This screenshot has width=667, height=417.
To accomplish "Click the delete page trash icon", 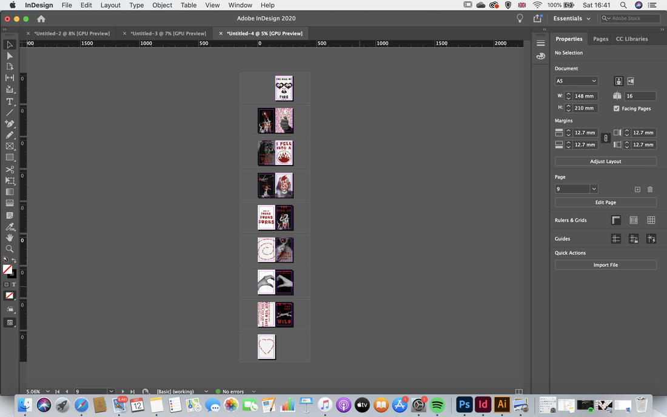I will (650, 189).
